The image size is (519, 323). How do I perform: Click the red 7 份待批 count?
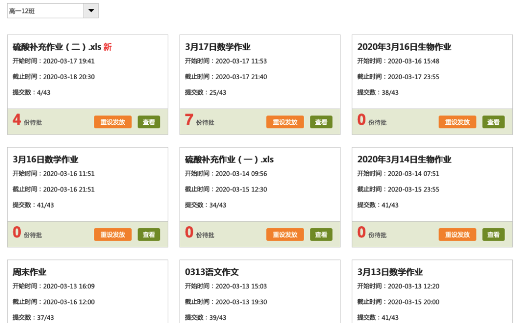point(200,120)
